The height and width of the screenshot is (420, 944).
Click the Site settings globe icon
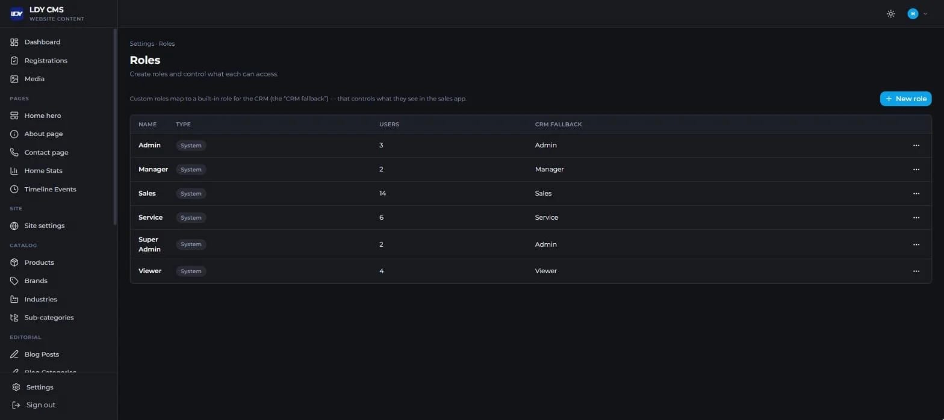[14, 226]
